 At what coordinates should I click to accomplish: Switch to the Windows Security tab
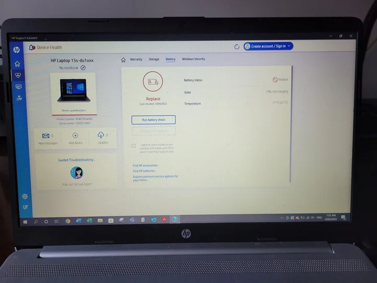point(193,59)
